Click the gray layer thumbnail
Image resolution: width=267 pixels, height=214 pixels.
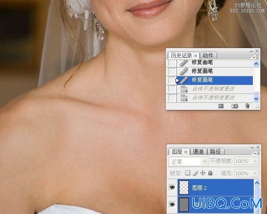click(x=184, y=204)
